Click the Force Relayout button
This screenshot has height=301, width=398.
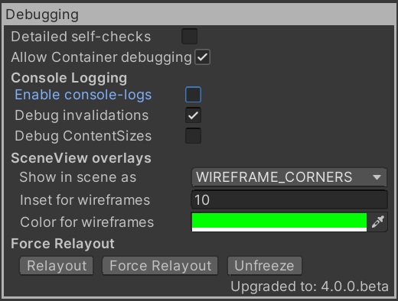point(160,266)
